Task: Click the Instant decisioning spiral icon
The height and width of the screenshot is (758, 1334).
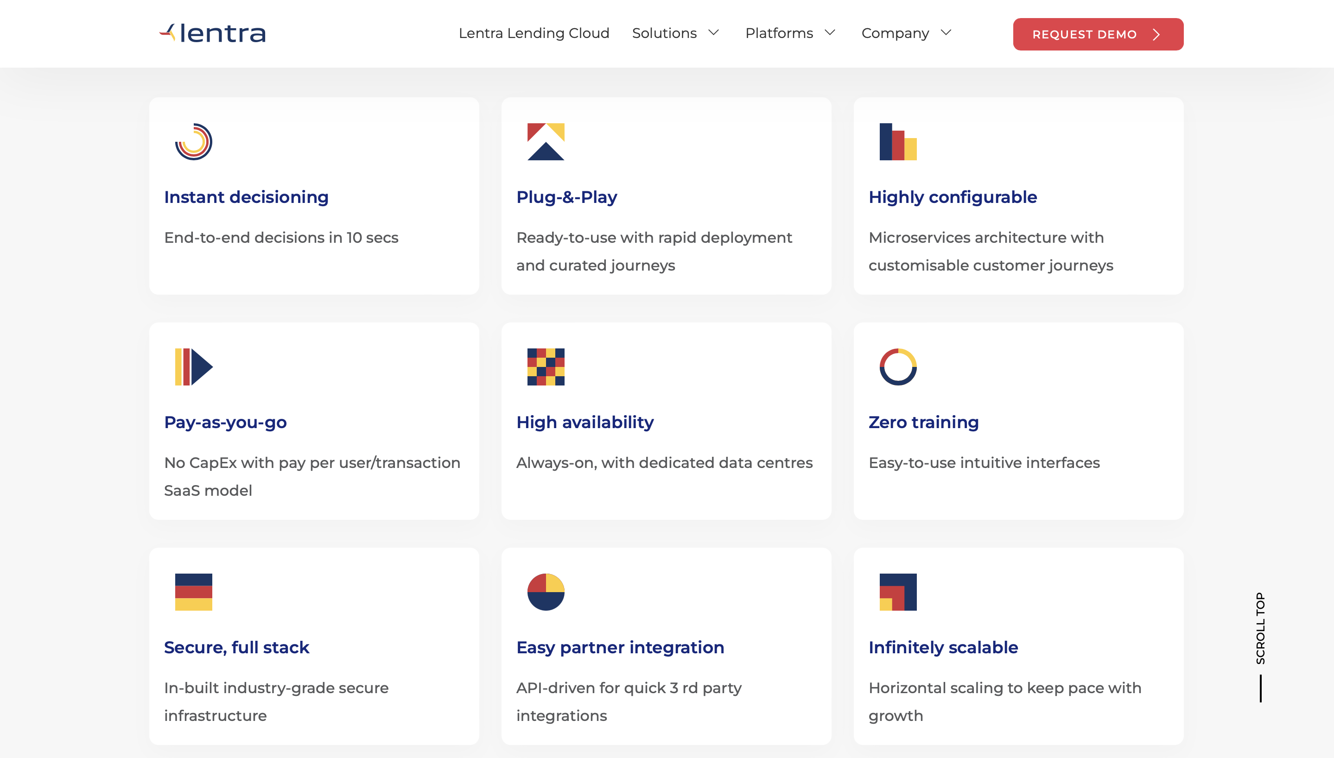Action: click(x=194, y=142)
